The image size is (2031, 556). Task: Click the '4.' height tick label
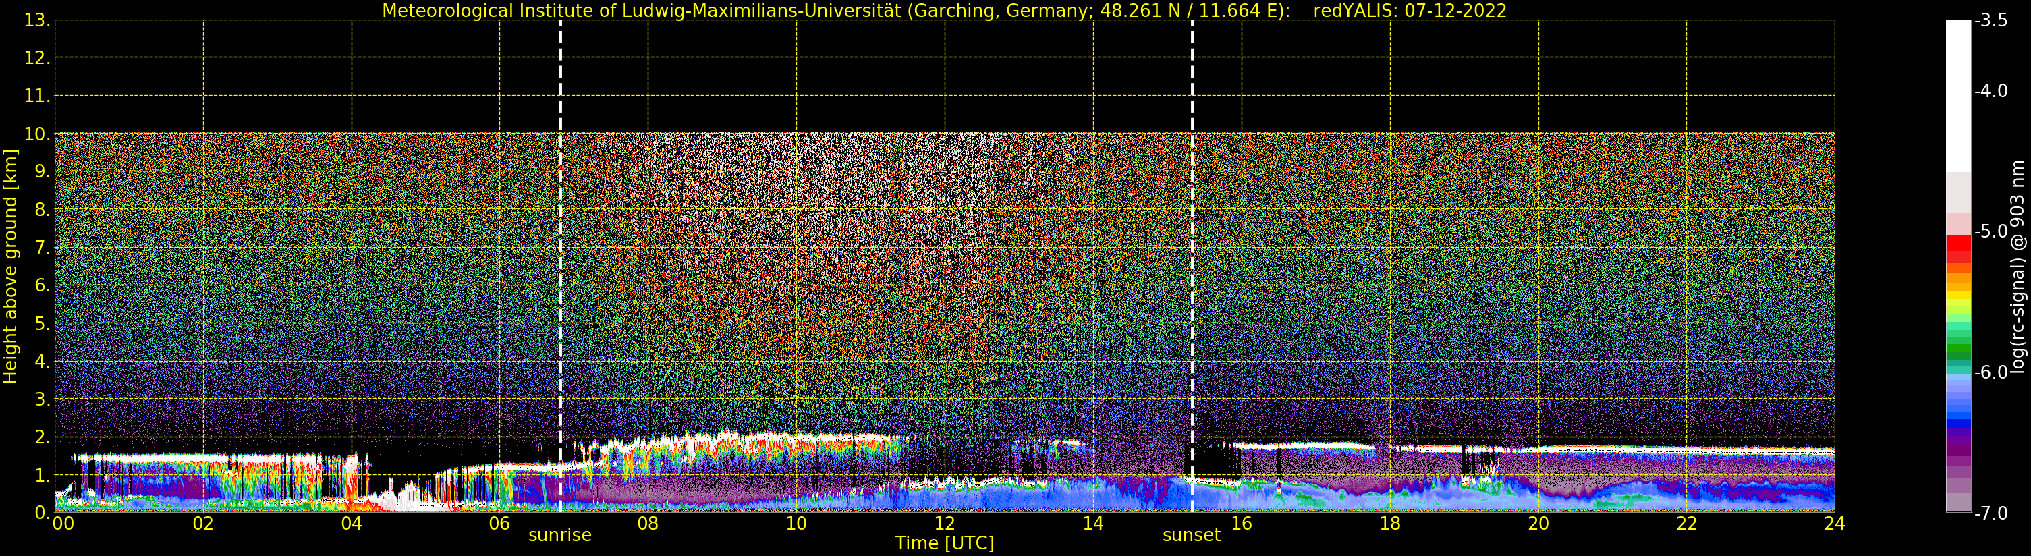[43, 362]
